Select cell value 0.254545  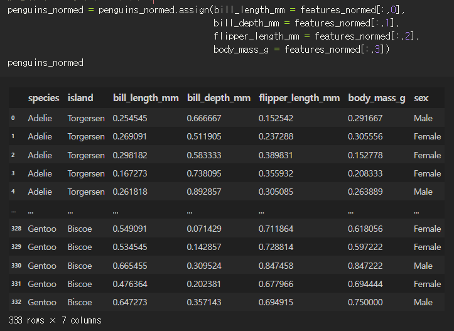(x=130, y=118)
